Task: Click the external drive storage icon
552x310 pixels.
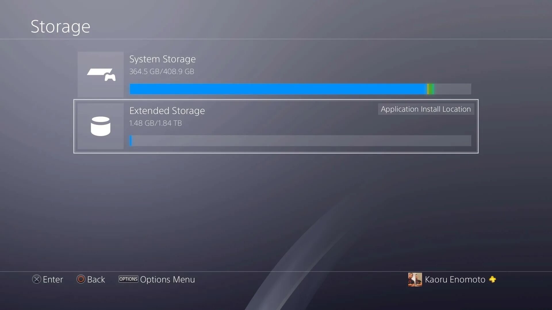Action: click(100, 126)
